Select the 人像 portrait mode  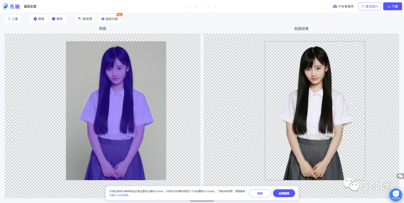(13, 19)
